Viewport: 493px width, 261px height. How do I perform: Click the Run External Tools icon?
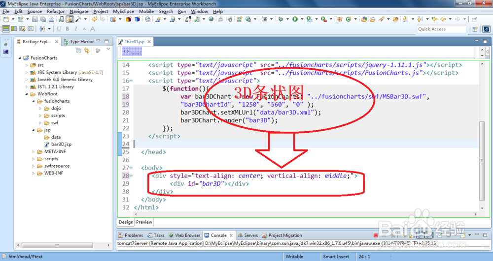(324, 20)
